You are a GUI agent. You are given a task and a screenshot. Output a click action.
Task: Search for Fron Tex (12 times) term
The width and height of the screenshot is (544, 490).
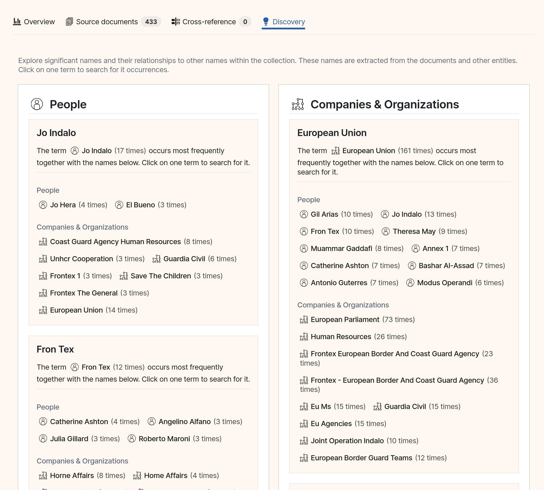pyautogui.click(x=107, y=367)
